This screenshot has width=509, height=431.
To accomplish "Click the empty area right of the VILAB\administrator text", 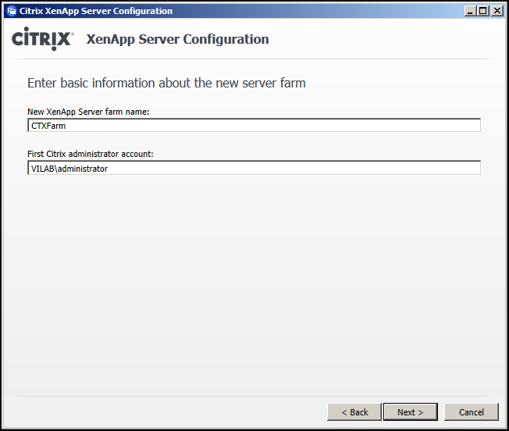I will tap(294, 168).
